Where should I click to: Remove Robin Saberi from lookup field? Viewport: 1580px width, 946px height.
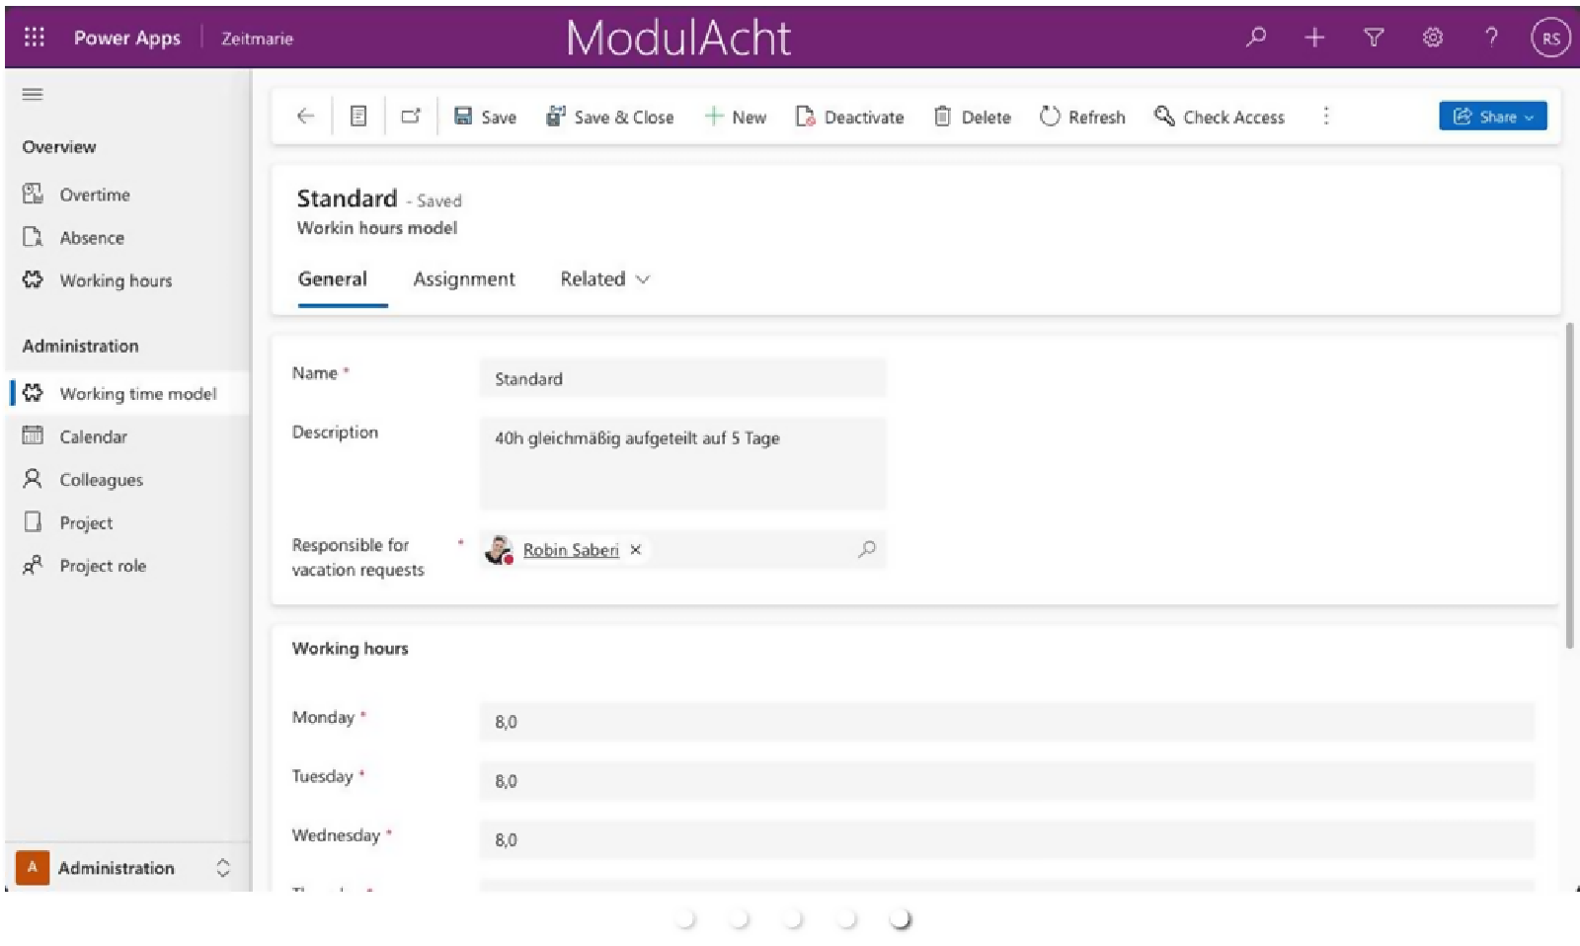pyautogui.click(x=636, y=550)
